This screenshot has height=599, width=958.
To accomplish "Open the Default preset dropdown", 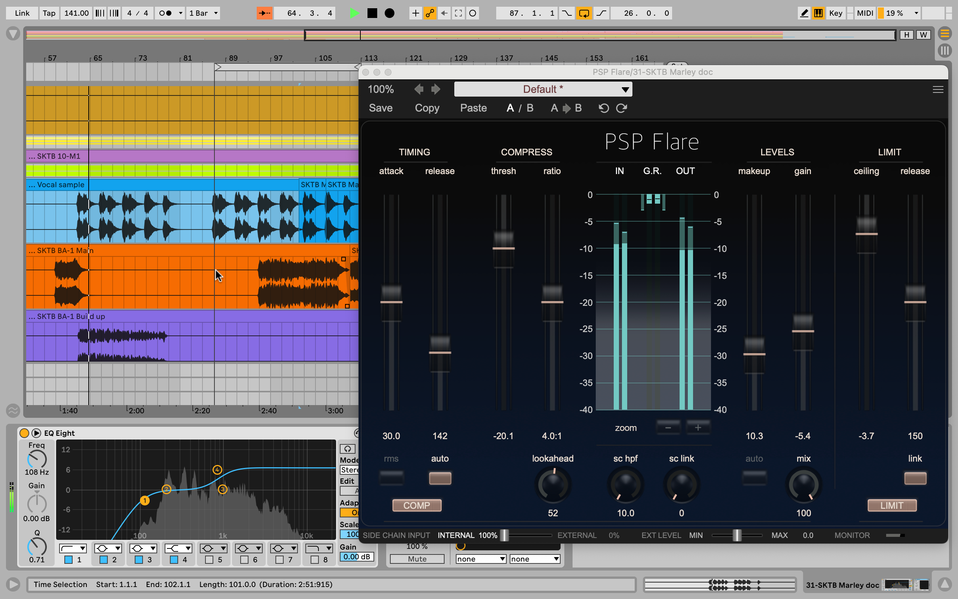I will (543, 89).
